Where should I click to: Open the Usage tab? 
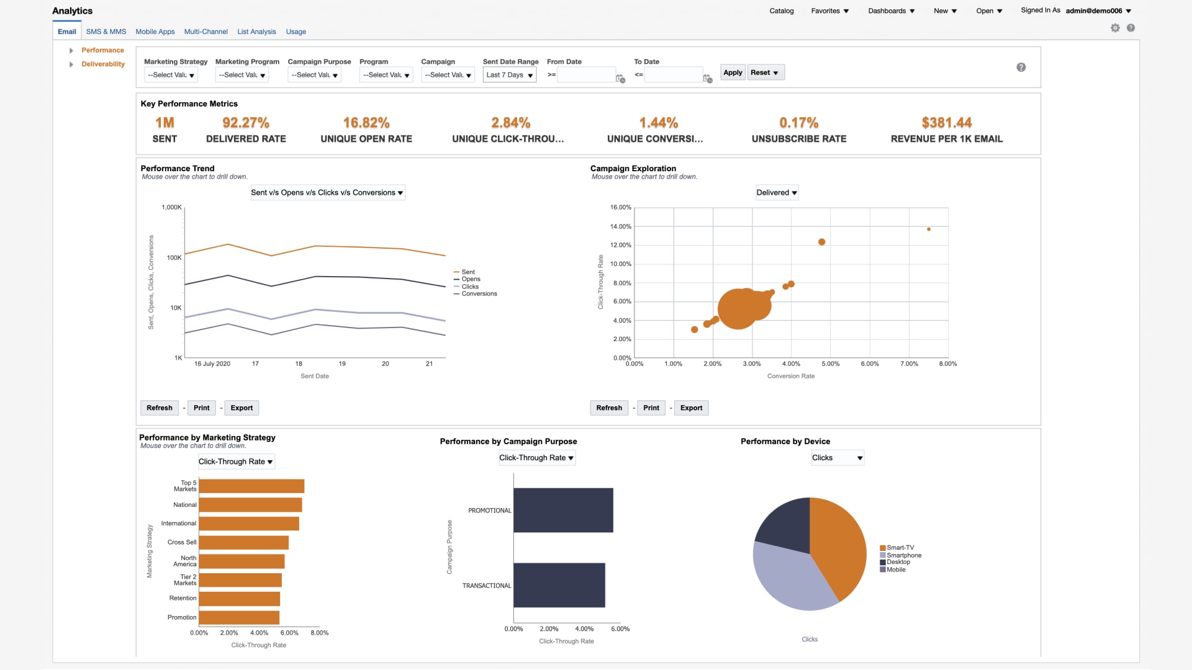296,32
